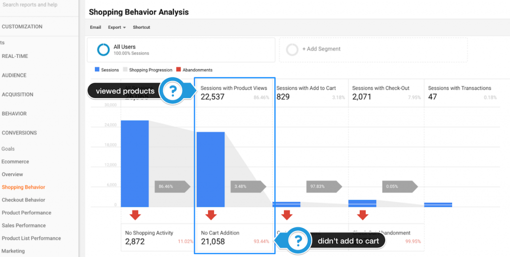510x257 pixels.
Task: Click the blue Sessions legend swatch
Action: [x=97, y=70]
